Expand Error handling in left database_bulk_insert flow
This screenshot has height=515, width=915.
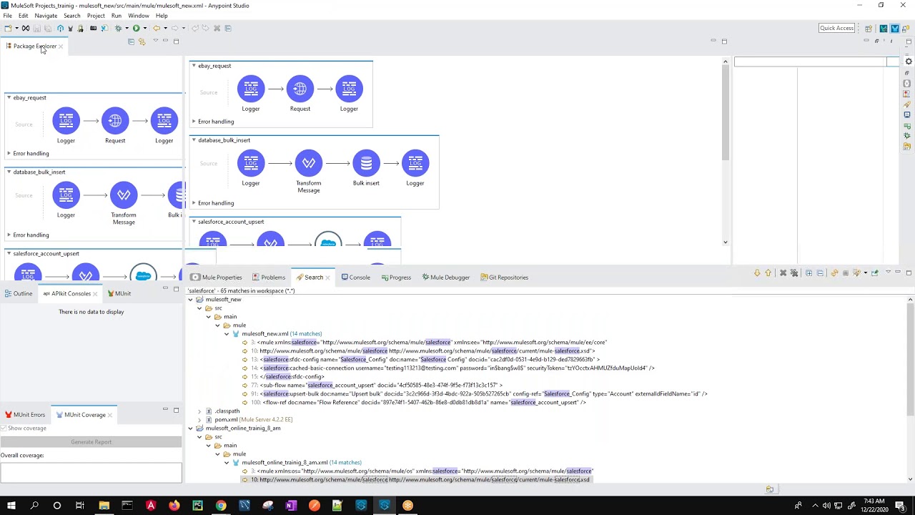(x=9, y=235)
